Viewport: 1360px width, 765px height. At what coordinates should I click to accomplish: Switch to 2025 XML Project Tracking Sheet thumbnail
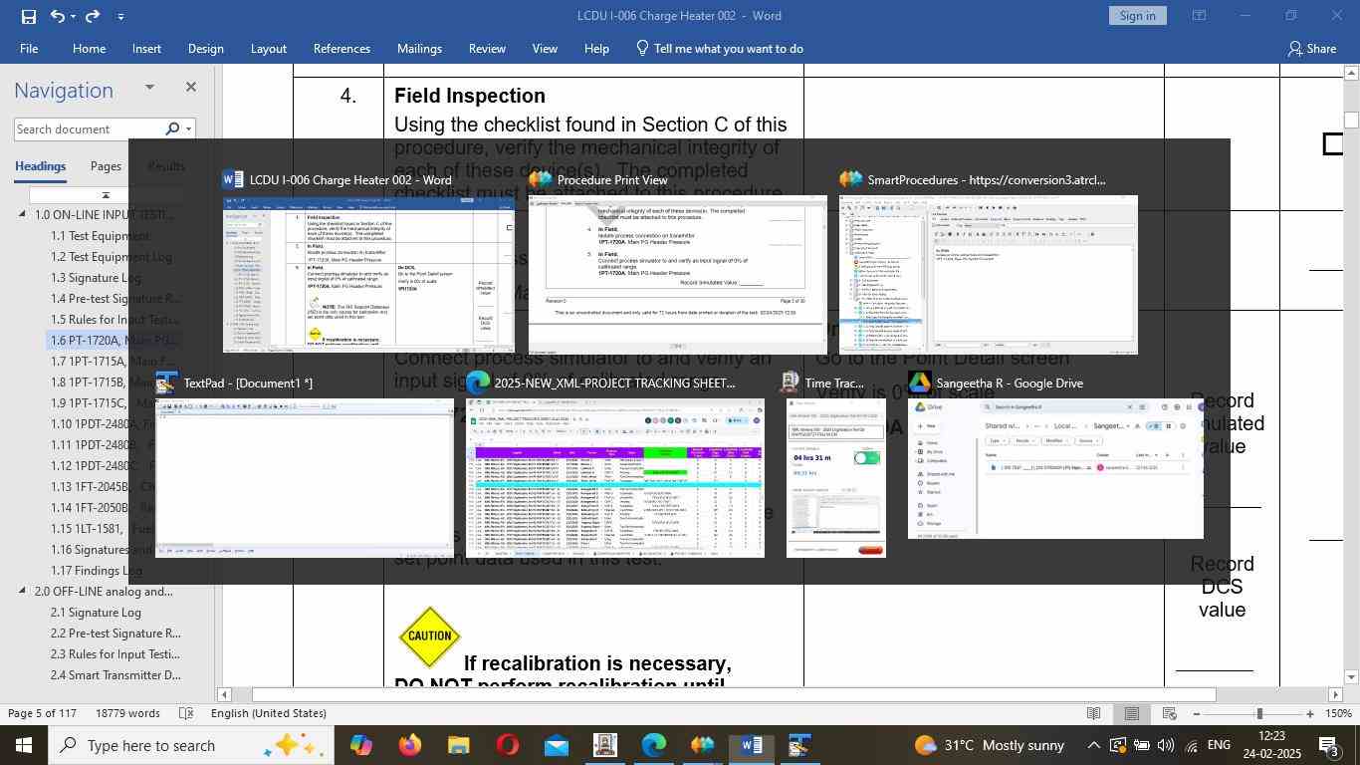615,478
